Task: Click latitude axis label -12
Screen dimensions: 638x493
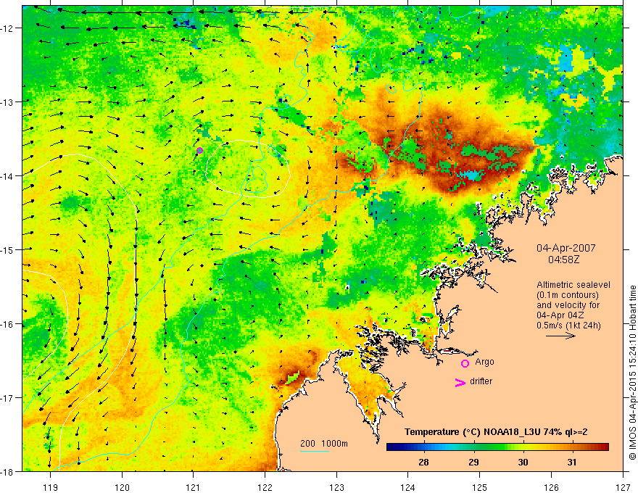Action: tap(7, 28)
